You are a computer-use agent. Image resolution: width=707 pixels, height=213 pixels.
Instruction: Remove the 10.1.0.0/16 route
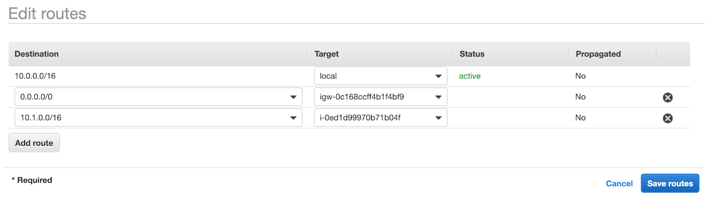(668, 118)
